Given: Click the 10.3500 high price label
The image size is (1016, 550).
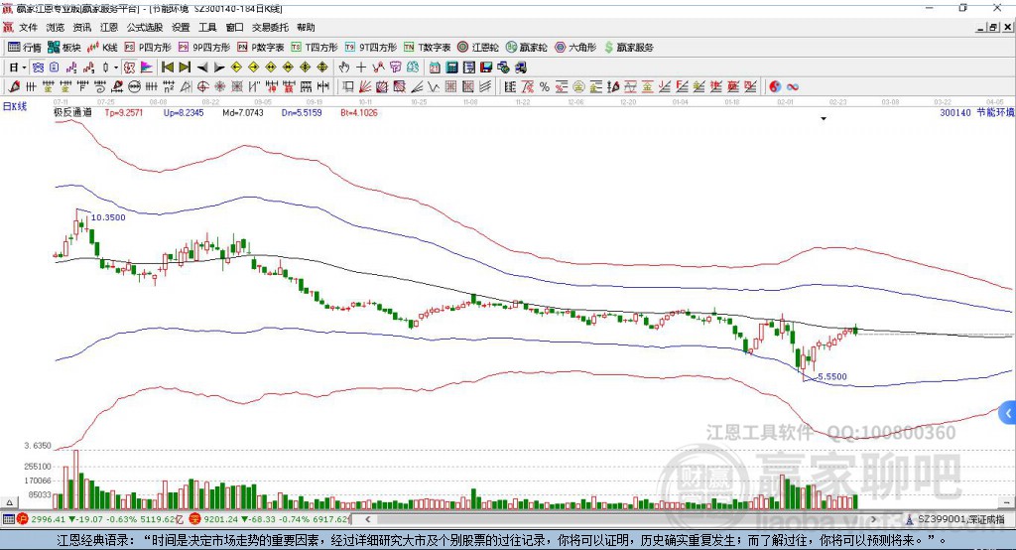Looking at the screenshot, I should [x=108, y=217].
